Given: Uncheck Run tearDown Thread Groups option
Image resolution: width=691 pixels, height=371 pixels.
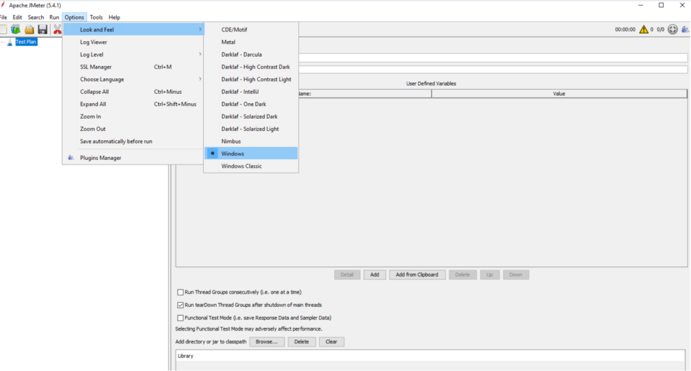Looking at the screenshot, I should (x=180, y=305).
